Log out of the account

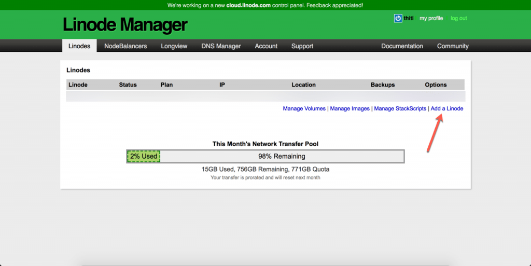click(x=458, y=18)
